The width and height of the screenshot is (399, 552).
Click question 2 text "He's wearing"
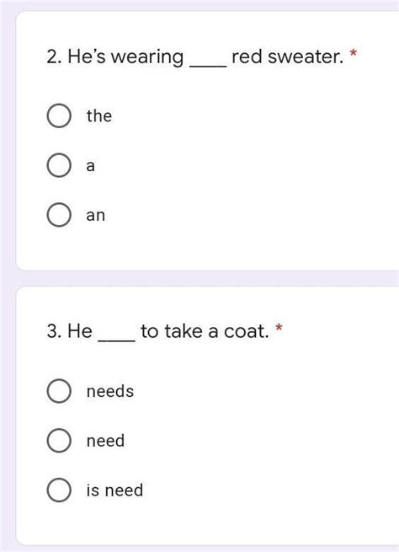125,57
